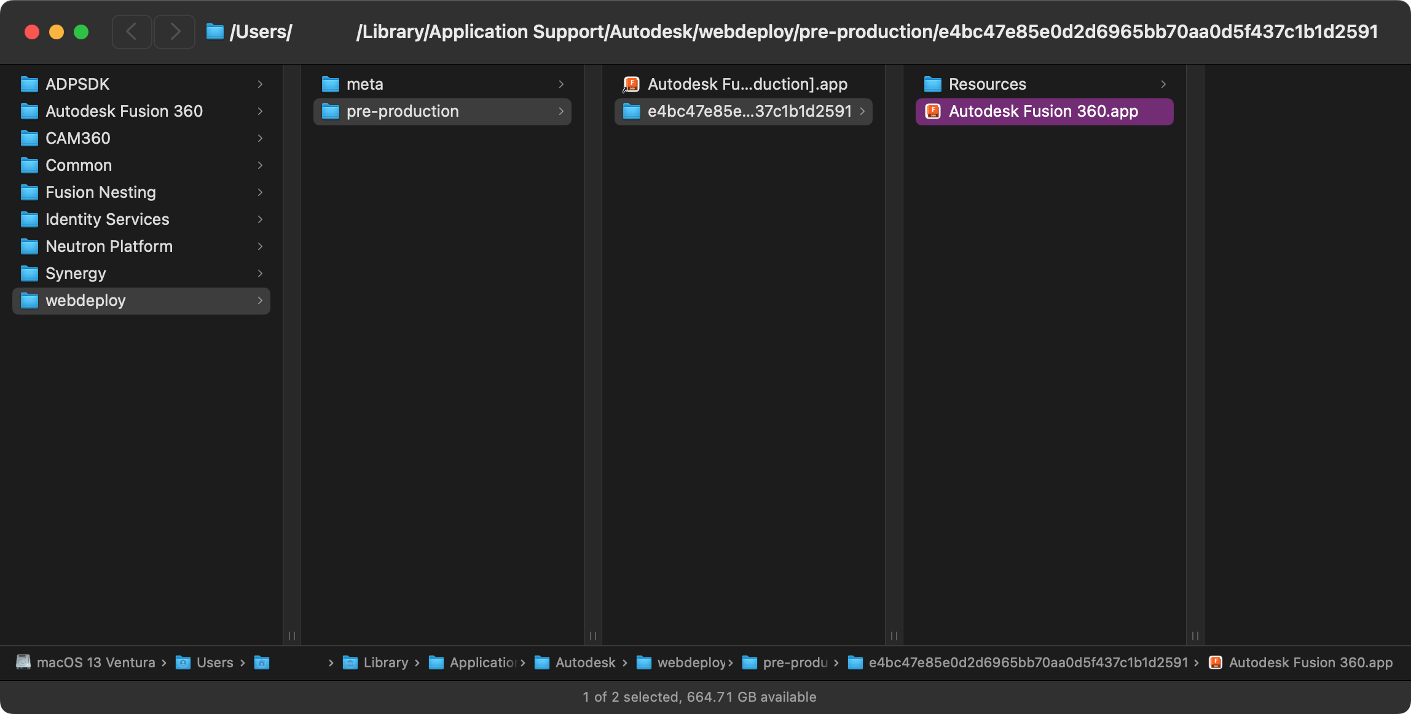Click the Autodesk Fu...duction].app alias icon

click(631, 84)
